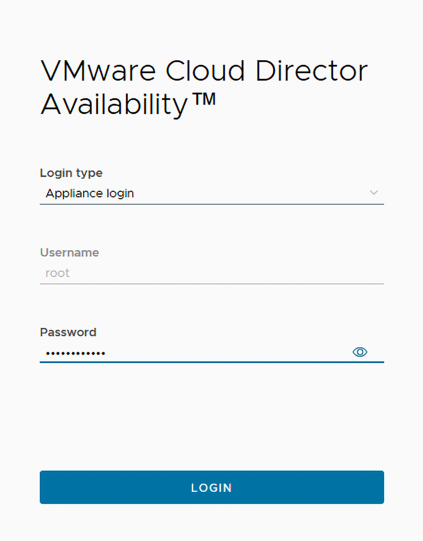Focus the Username input field

[211, 273]
